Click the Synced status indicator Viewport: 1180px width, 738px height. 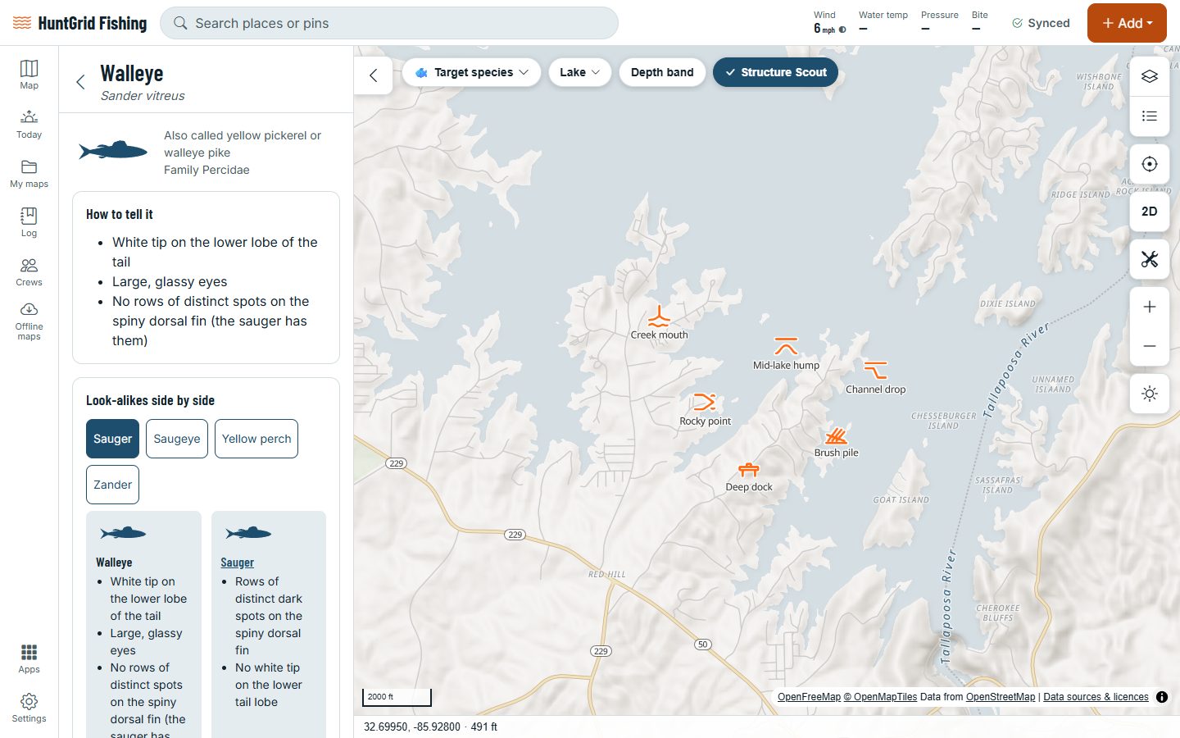[x=1041, y=23]
